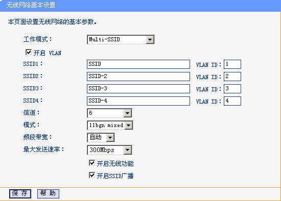The height and width of the screenshot is (201, 281).
Task: Click the SSID1 name input field
Action: pos(138,64)
